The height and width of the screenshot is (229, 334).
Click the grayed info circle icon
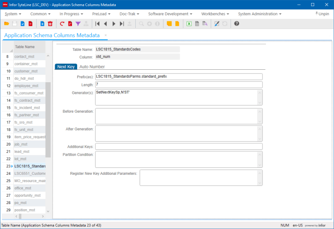(x=157, y=24)
